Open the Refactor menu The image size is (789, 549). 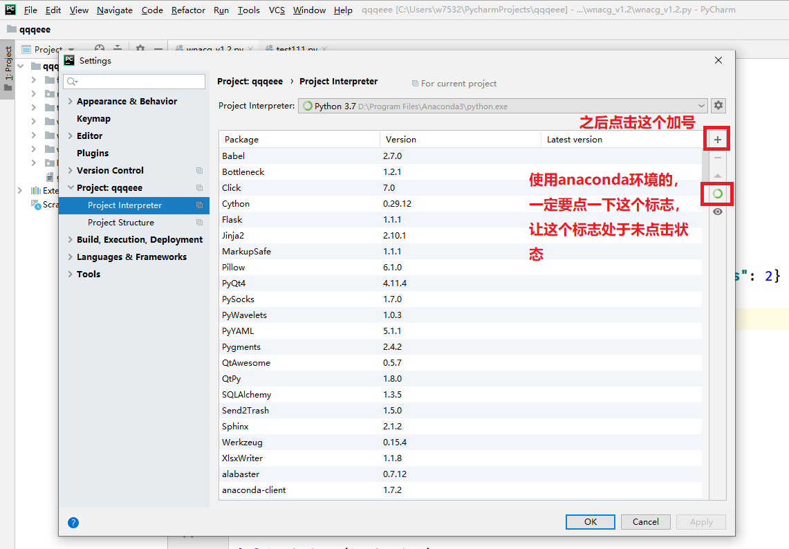[x=188, y=10]
